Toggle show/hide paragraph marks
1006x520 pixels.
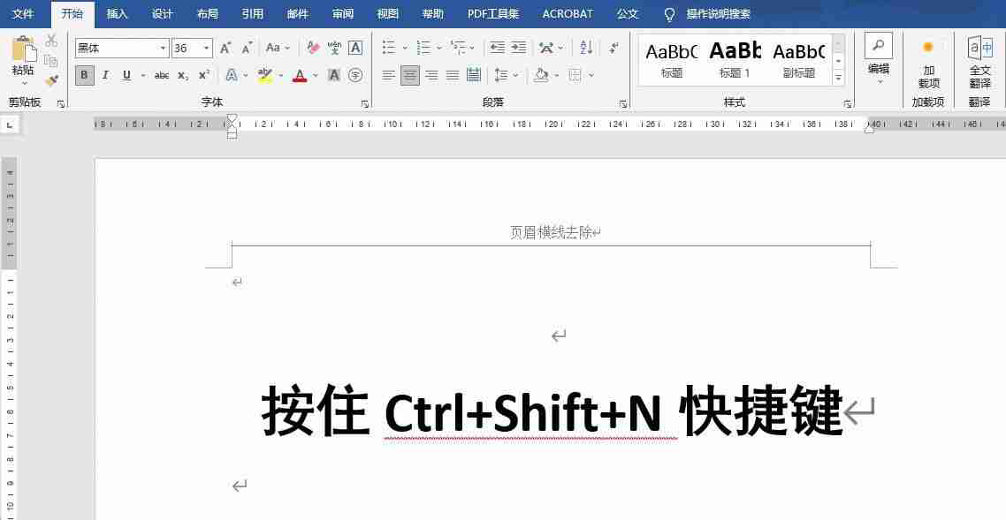pos(614,48)
